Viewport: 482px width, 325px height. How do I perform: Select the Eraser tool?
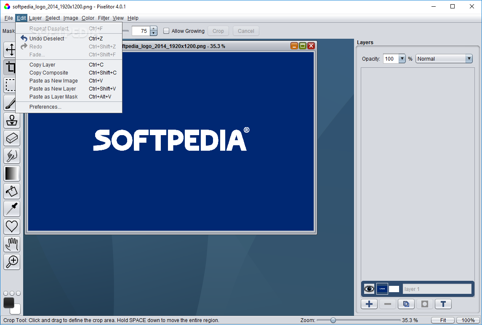point(12,138)
